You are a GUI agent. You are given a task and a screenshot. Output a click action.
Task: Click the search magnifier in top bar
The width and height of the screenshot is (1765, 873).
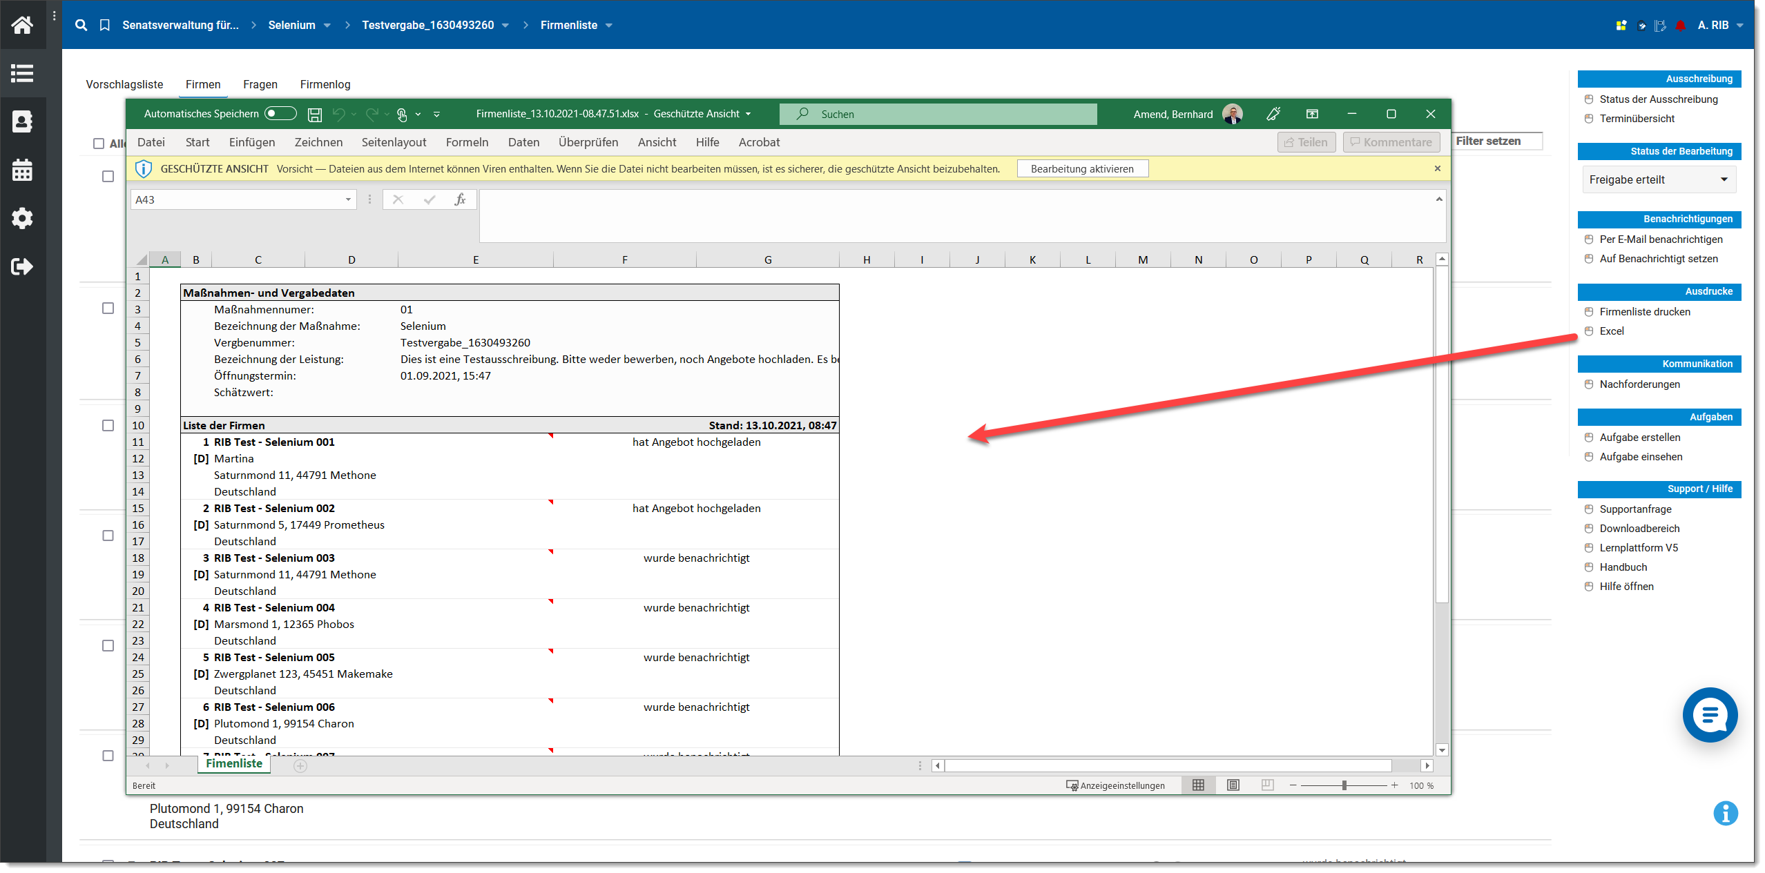click(x=81, y=25)
